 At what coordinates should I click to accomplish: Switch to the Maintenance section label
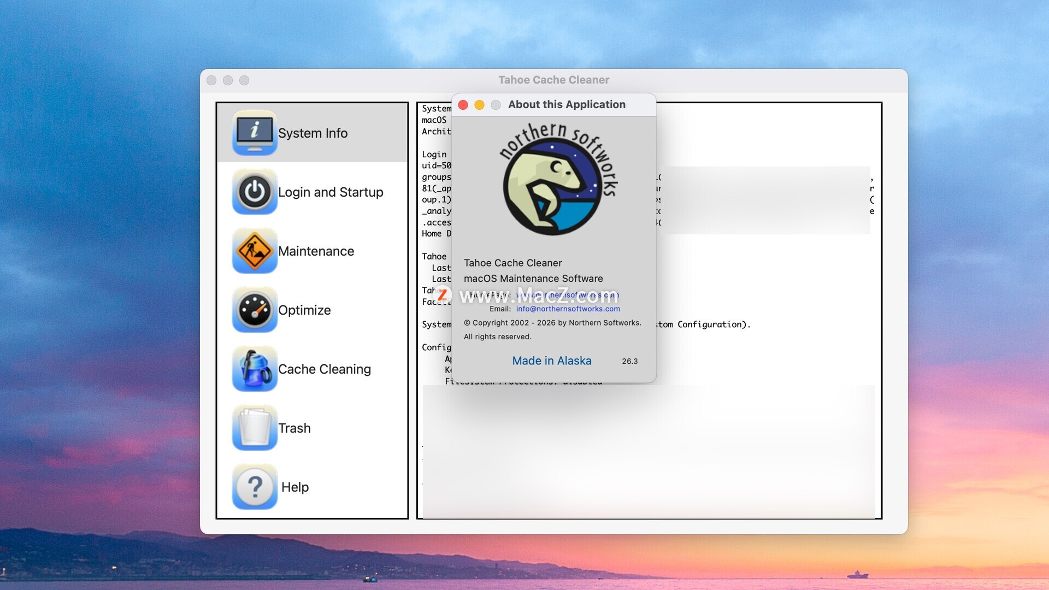coord(316,251)
